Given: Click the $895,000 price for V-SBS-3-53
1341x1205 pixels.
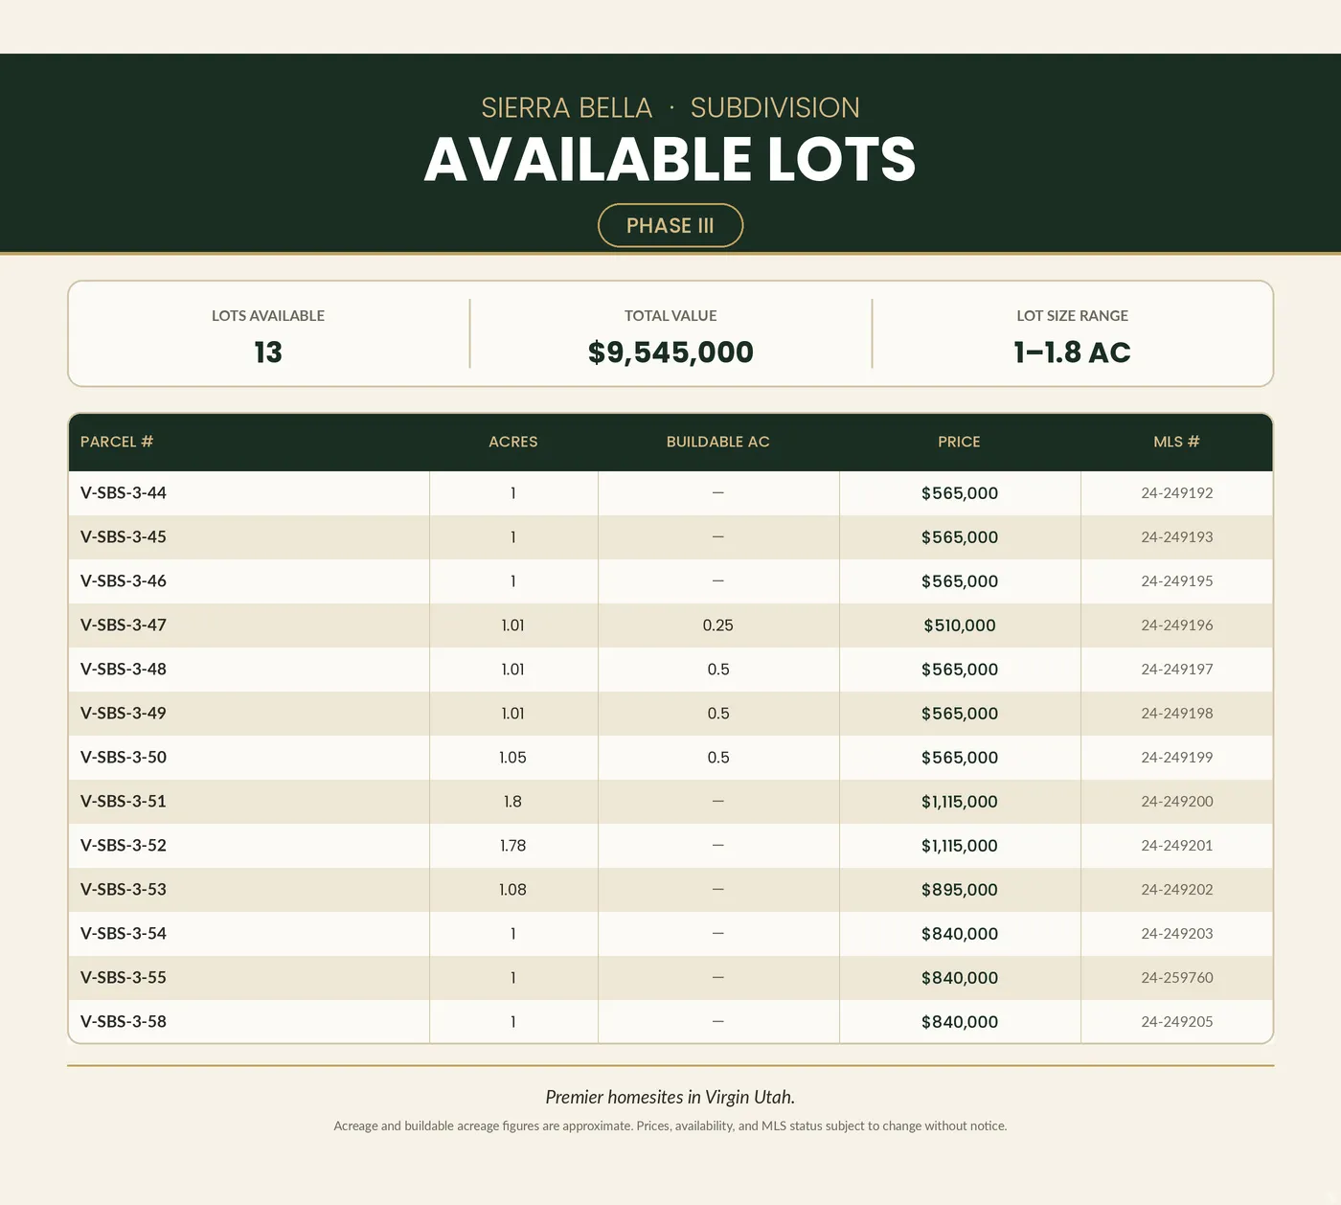Looking at the screenshot, I should (960, 890).
